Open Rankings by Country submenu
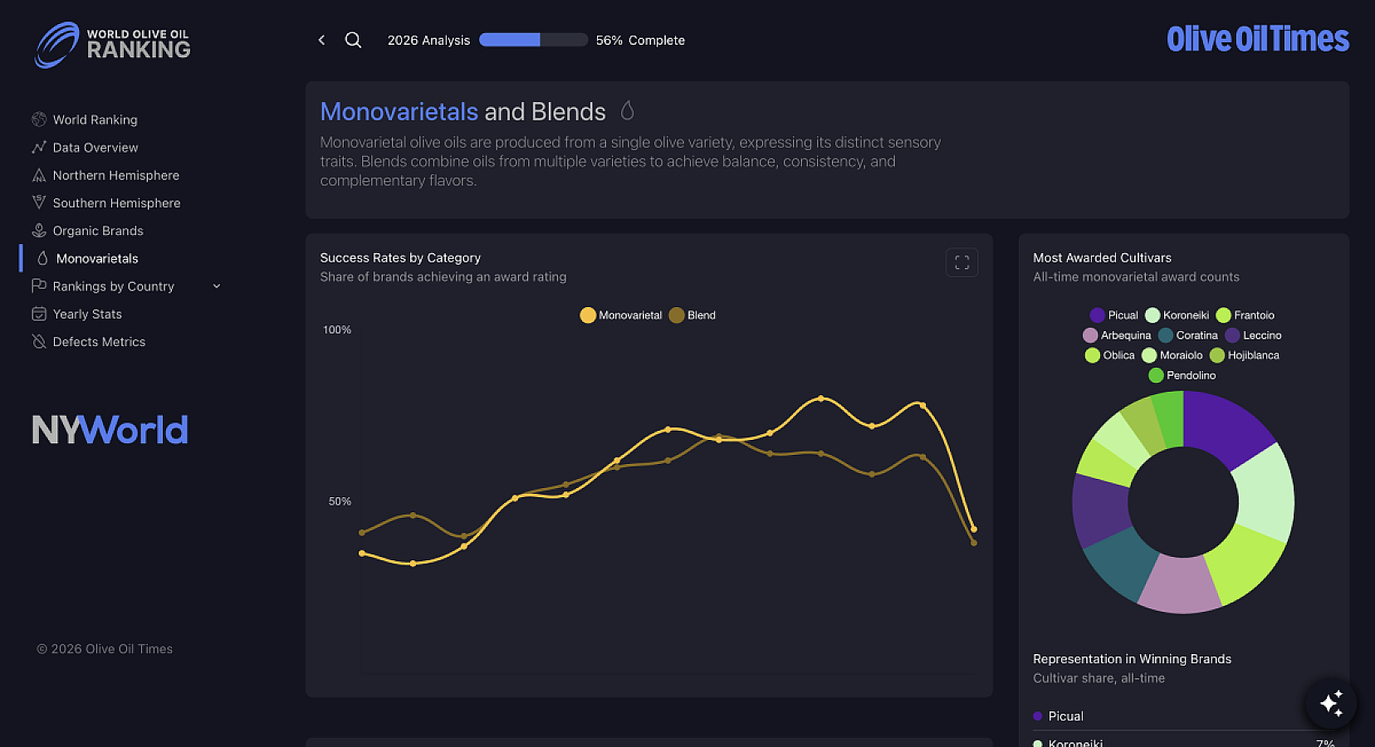This screenshot has width=1375, height=747. click(x=113, y=286)
